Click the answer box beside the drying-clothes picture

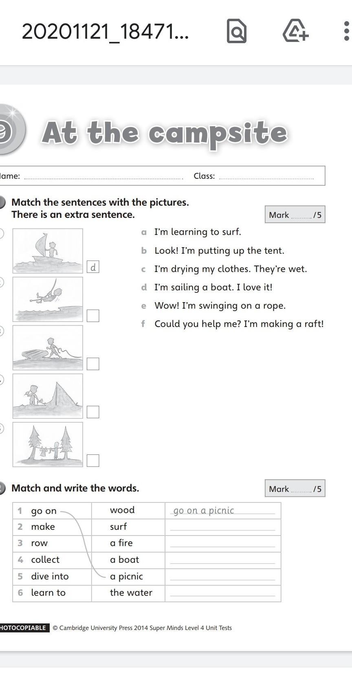point(93,461)
